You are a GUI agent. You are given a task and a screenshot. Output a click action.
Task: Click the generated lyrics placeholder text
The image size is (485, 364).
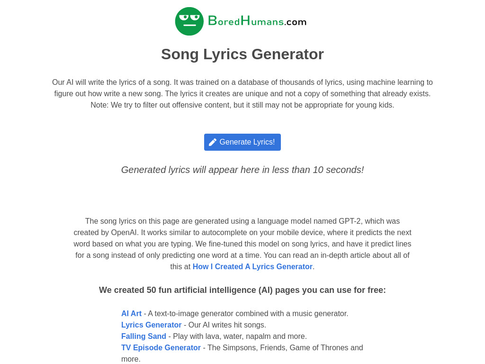pos(242,170)
